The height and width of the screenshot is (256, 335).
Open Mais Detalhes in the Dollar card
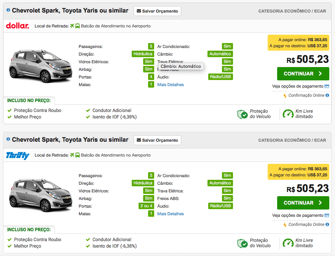tap(171, 85)
